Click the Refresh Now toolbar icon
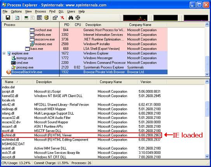This screenshot has width=211, height=167. (17, 17)
